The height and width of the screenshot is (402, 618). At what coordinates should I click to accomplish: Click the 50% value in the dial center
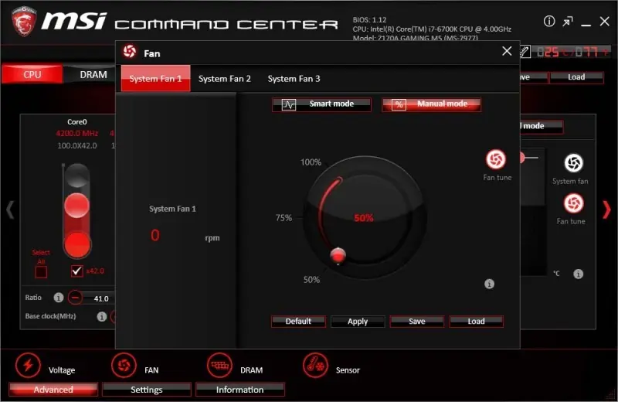[363, 218]
